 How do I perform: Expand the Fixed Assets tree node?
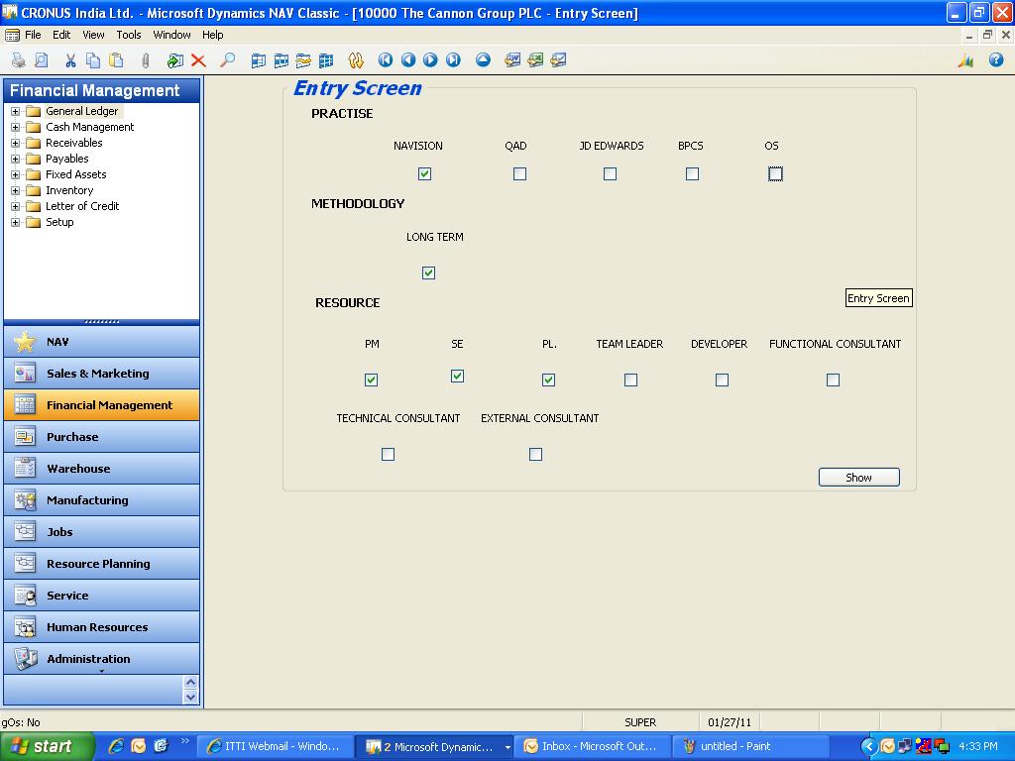coord(15,174)
